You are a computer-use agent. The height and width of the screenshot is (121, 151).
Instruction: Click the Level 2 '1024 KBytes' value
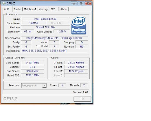[76, 71]
